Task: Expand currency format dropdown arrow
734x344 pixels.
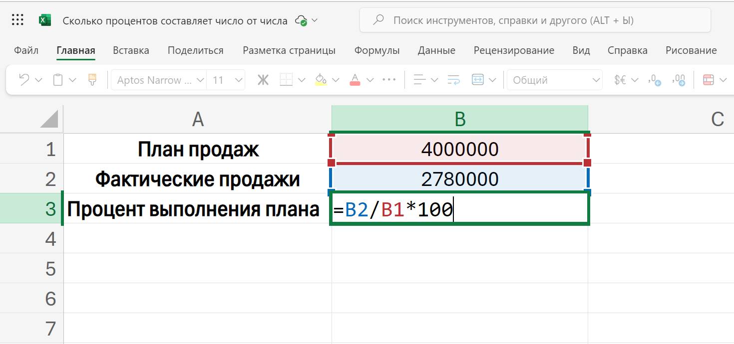Action: pyautogui.click(x=635, y=80)
